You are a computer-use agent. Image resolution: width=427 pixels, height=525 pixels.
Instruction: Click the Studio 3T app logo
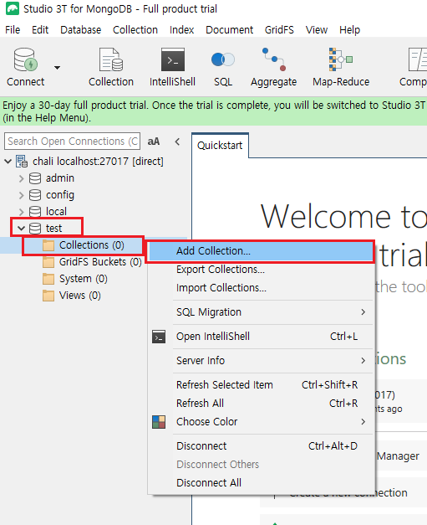13,8
